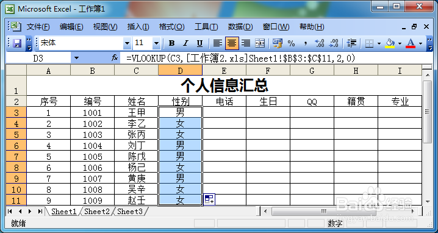
Task: Show previous sheet tab arrow
Action: click(x=20, y=211)
